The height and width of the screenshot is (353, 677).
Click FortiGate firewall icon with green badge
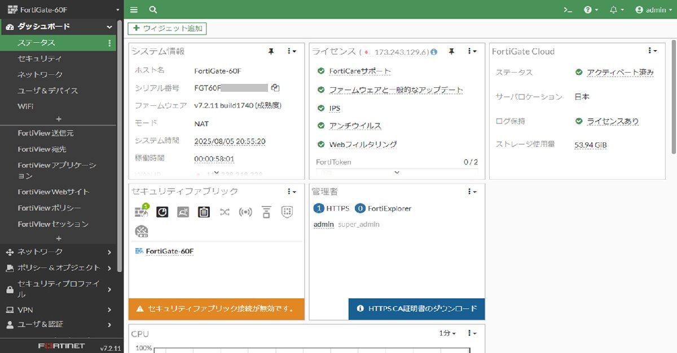pyautogui.click(x=141, y=211)
